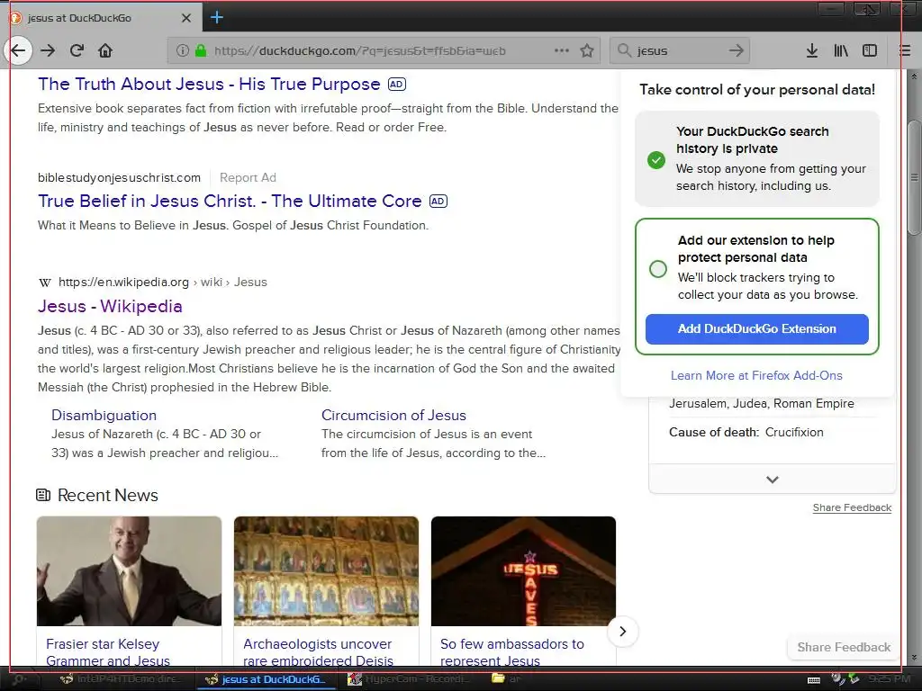The image size is (922, 691).
Task: Show site information via the info icon
Action: coord(182,50)
